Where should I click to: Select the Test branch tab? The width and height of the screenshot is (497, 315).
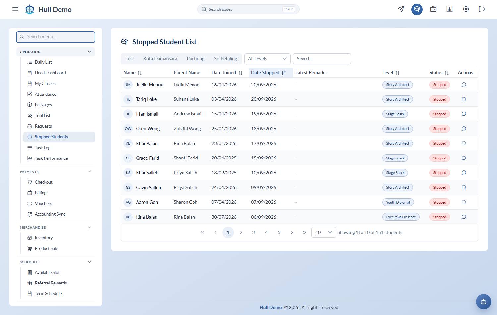[130, 59]
